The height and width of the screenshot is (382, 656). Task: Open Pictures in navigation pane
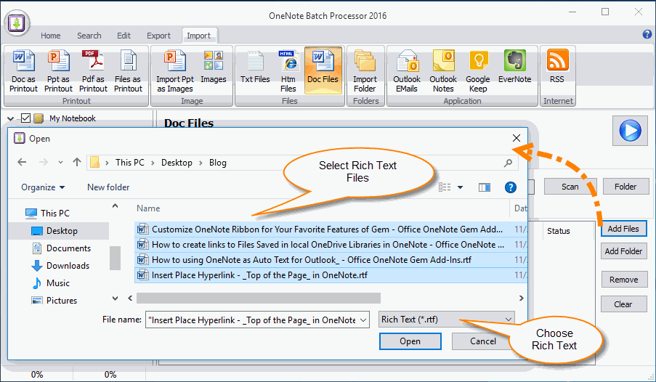point(54,301)
